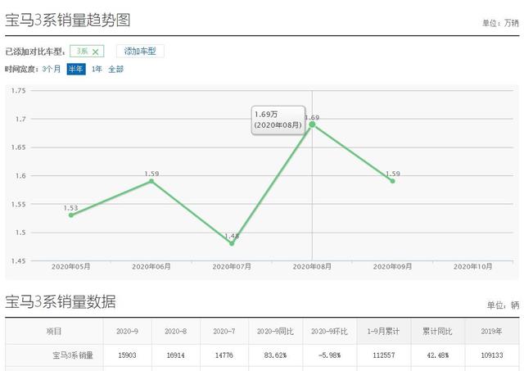Remove the 3系 comparison model tag
Screen dimensions: 524x371
coord(95,52)
